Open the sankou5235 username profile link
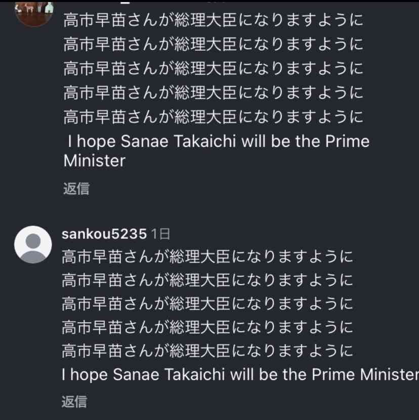The width and height of the screenshot is (419, 420). [104, 234]
